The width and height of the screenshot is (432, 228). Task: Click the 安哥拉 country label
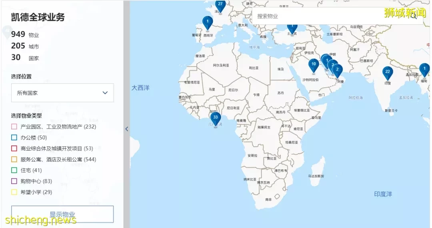pyautogui.click(x=252, y=156)
